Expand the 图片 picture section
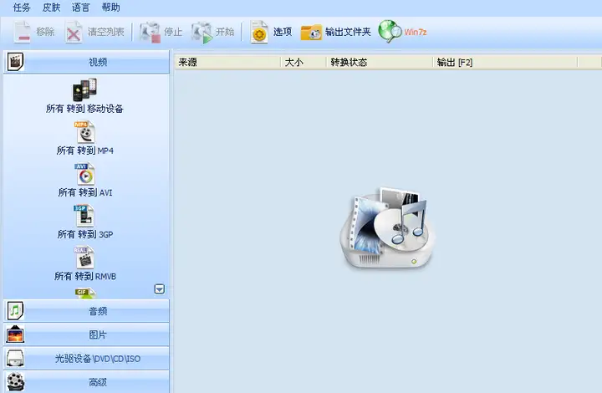The height and width of the screenshot is (393, 602). click(x=86, y=334)
